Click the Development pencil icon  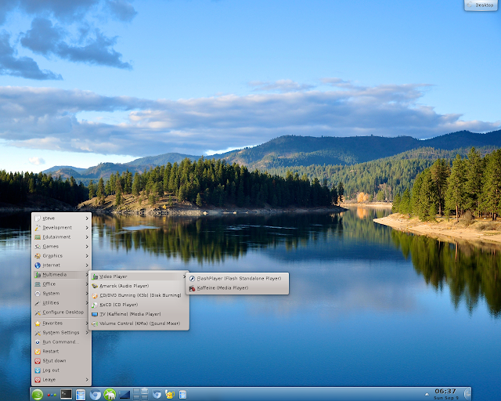point(38,228)
